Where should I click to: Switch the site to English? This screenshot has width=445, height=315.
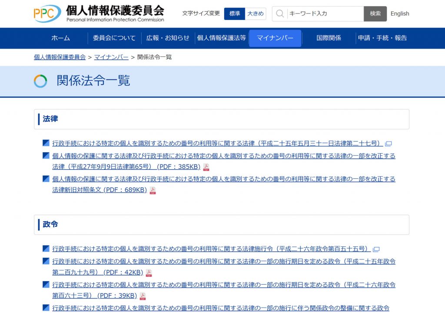point(399,13)
